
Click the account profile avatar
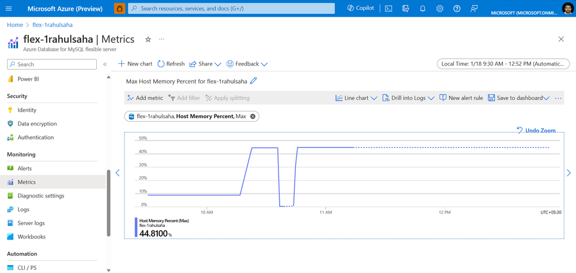click(x=567, y=8)
